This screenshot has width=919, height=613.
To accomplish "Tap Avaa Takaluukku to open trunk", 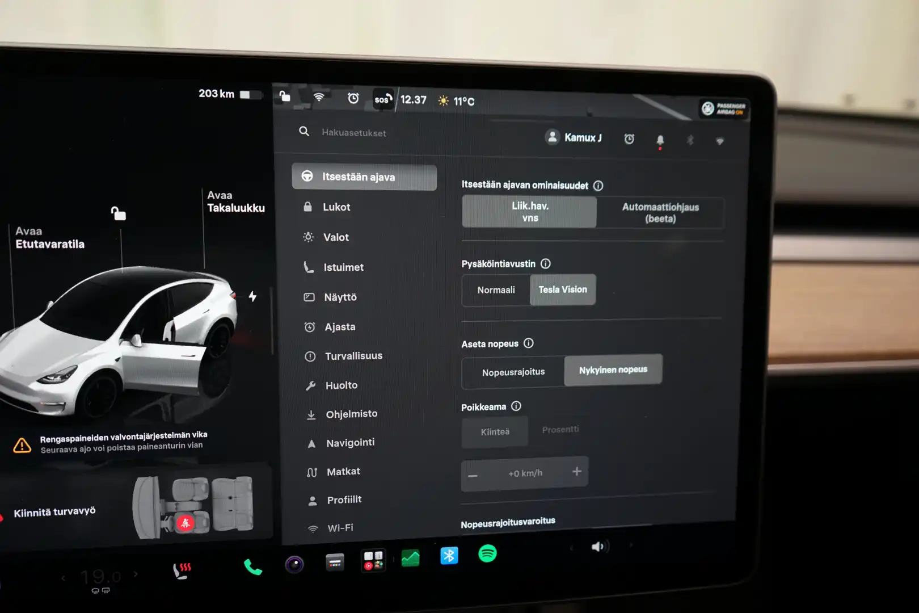I will click(235, 201).
